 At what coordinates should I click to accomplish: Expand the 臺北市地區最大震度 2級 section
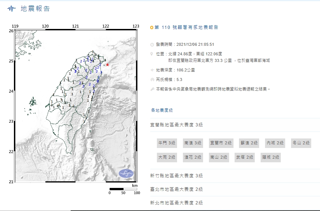point(176,189)
